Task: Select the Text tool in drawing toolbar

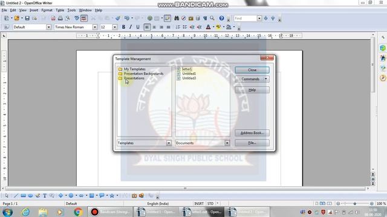Action: (45, 195)
